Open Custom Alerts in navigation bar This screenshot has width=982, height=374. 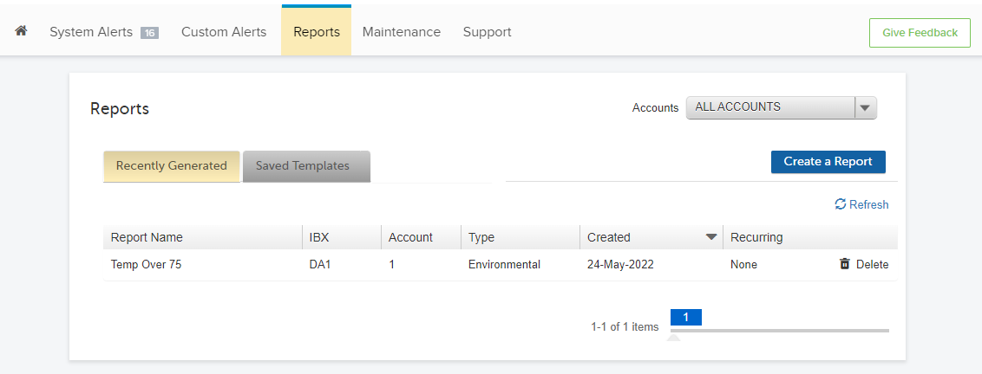(x=224, y=32)
